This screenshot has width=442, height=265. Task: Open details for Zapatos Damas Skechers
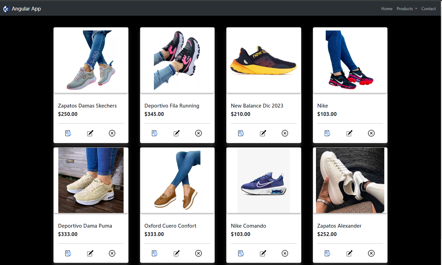(x=68, y=133)
